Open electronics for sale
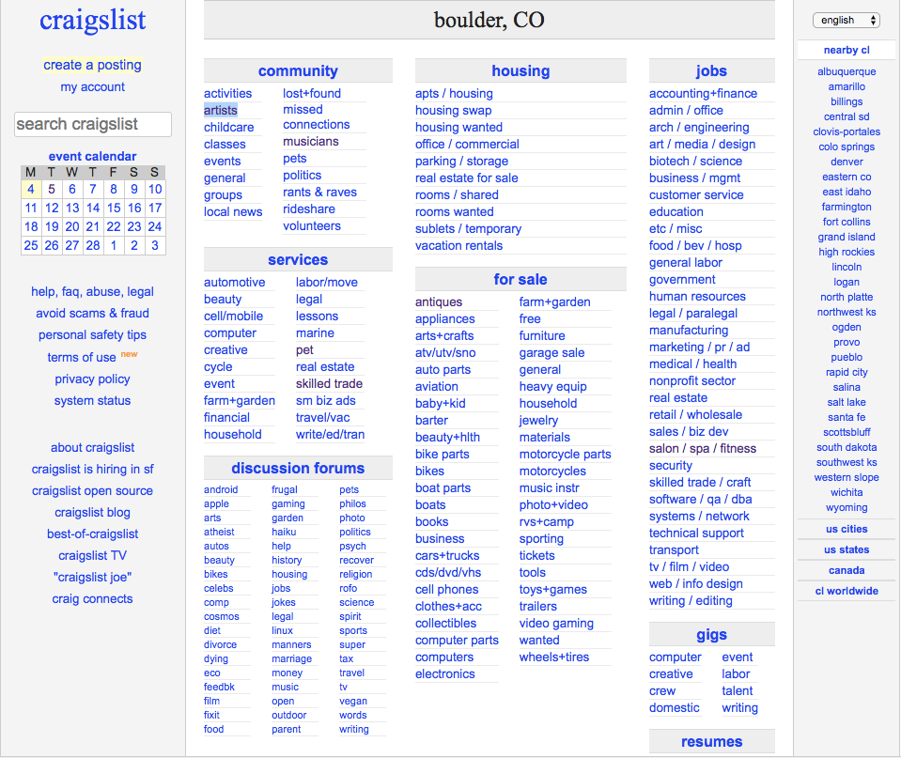The width and height of the screenshot is (901, 758). point(445,674)
